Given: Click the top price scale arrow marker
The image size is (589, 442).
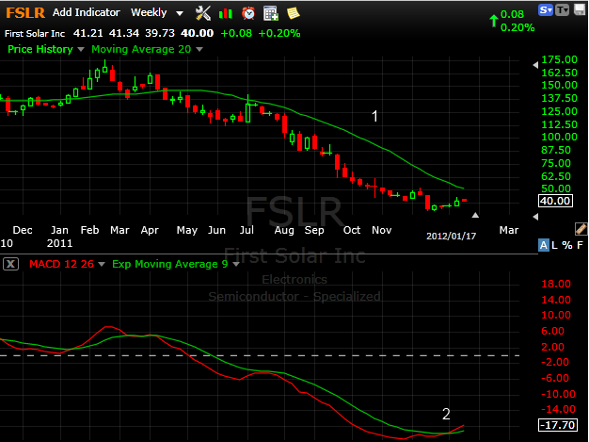Looking at the screenshot, I should click(x=535, y=65).
